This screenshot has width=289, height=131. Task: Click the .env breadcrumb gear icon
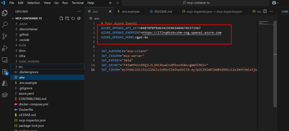[x=91, y=18]
